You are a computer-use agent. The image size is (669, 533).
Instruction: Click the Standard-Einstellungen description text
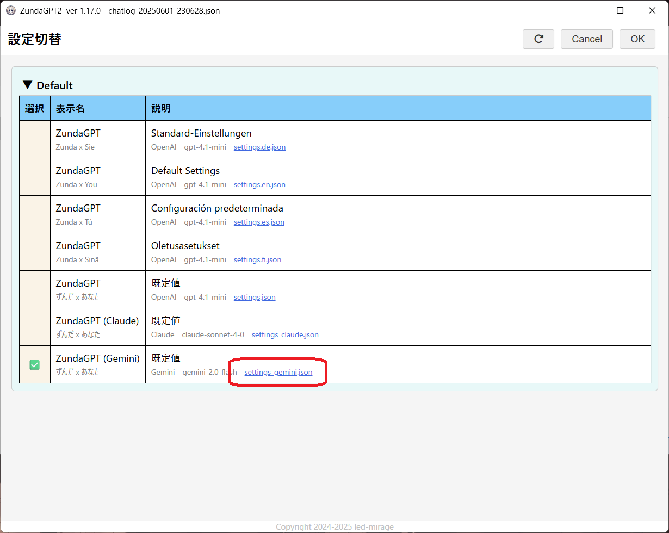(x=201, y=133)
